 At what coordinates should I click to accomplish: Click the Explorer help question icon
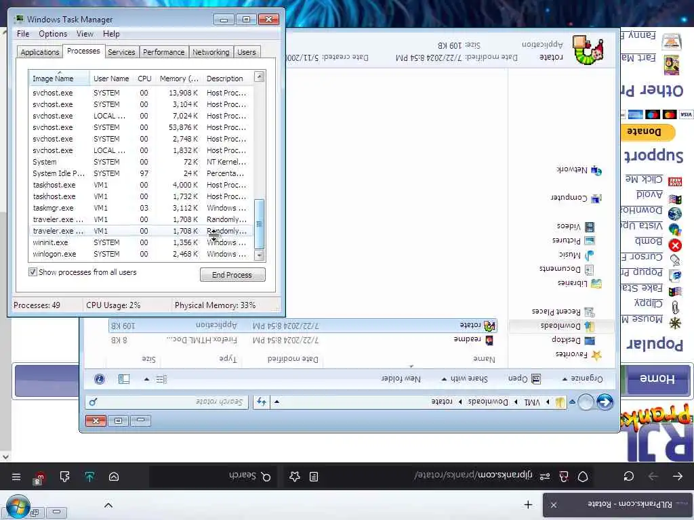(x=100, y=379)
